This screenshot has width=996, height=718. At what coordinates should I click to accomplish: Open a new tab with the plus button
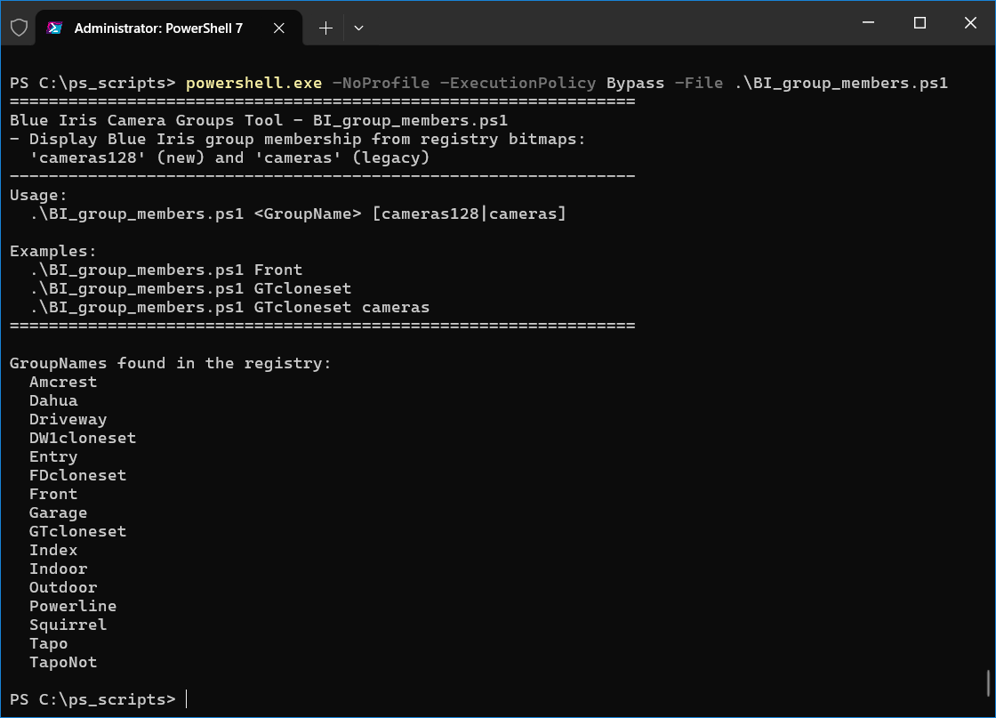(x=325, y=28)
